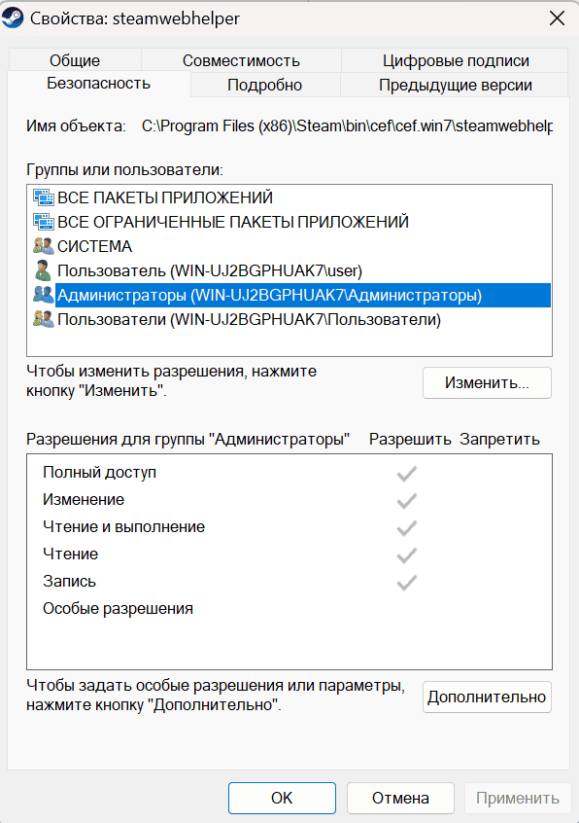This screenshot has height=823, width=579.
Task: Click the Чтение и выполнение allow checkmark
Action: (407, 528)
